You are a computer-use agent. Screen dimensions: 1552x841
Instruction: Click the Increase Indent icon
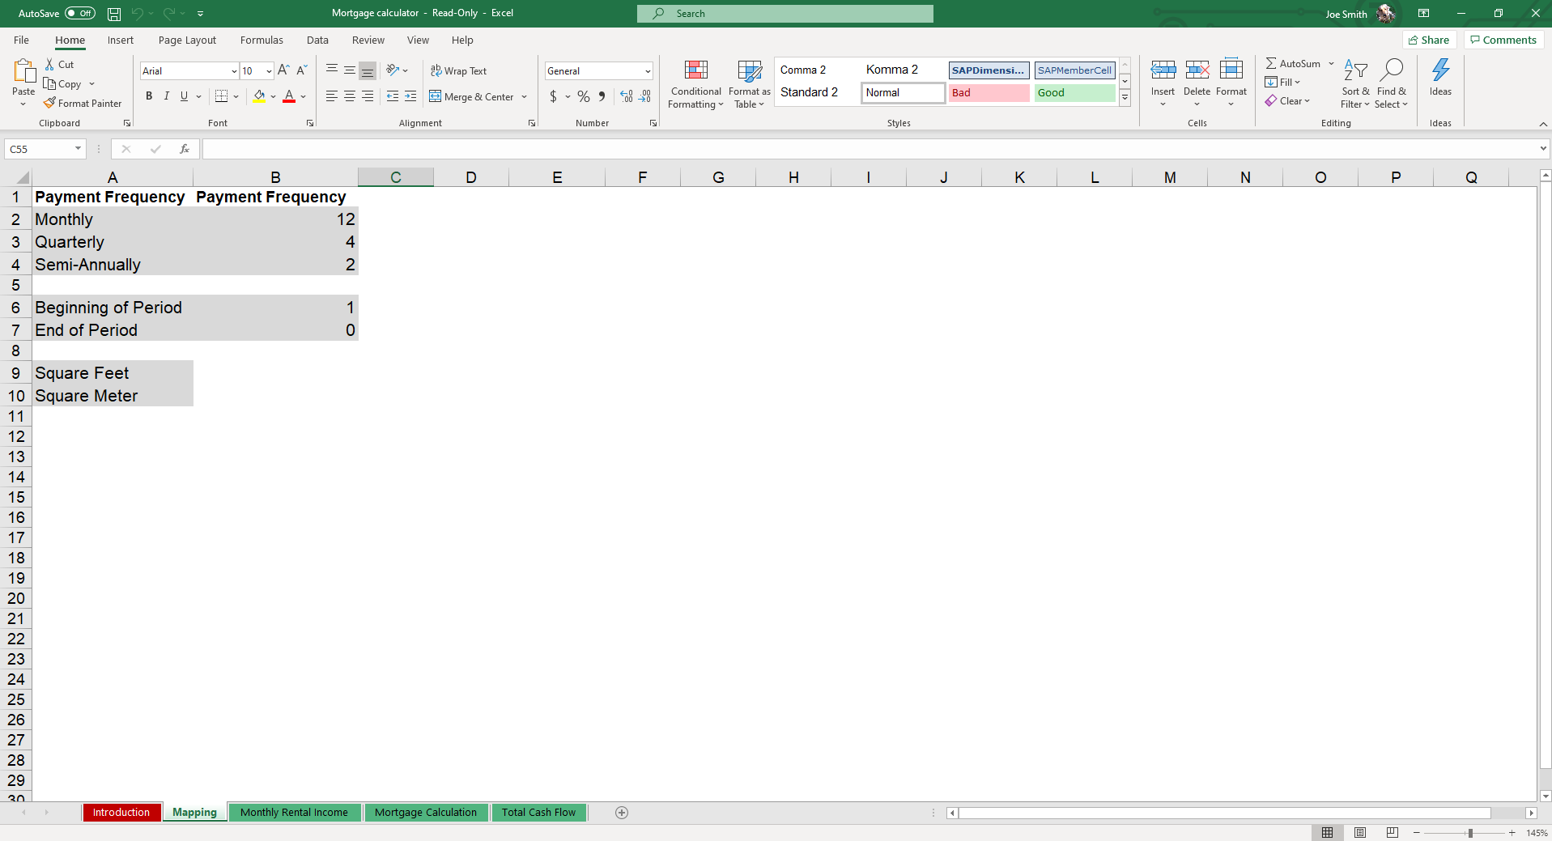pyautogui.click(x=410, y=96)
